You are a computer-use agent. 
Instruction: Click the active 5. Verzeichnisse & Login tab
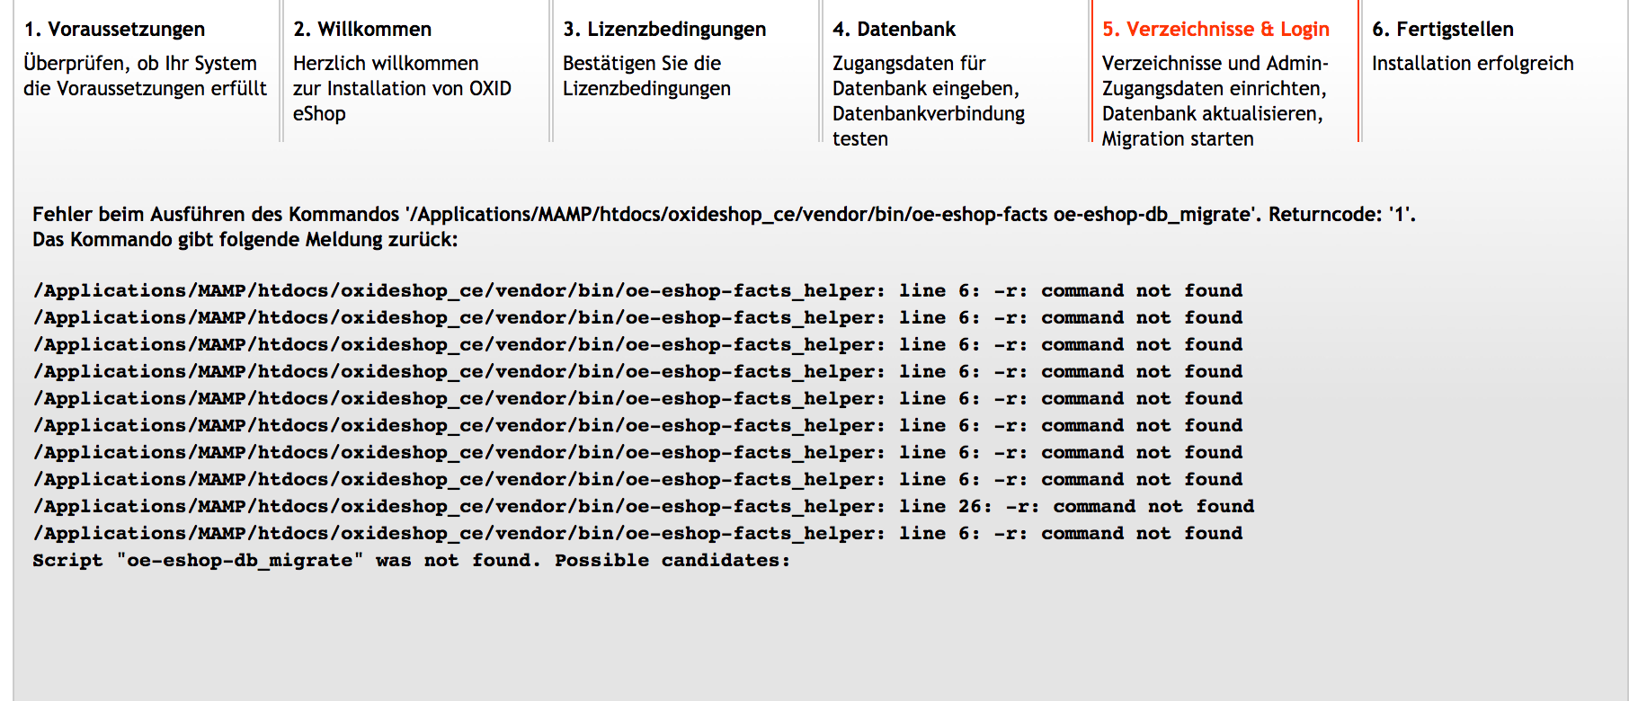tap(1215, 29)
